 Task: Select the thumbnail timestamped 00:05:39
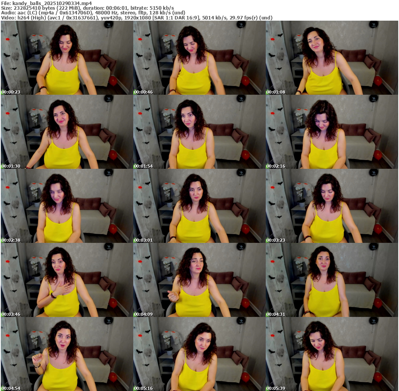pyautogui.click(x=332, y=354)
